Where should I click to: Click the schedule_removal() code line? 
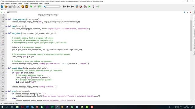(34, 78)
